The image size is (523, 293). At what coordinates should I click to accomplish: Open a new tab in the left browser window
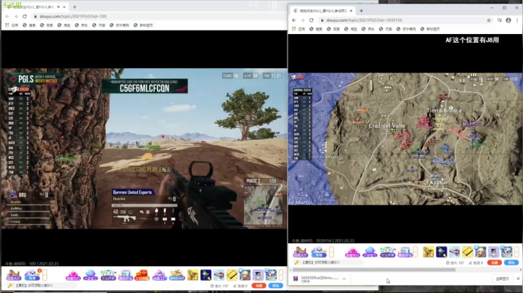74,7
